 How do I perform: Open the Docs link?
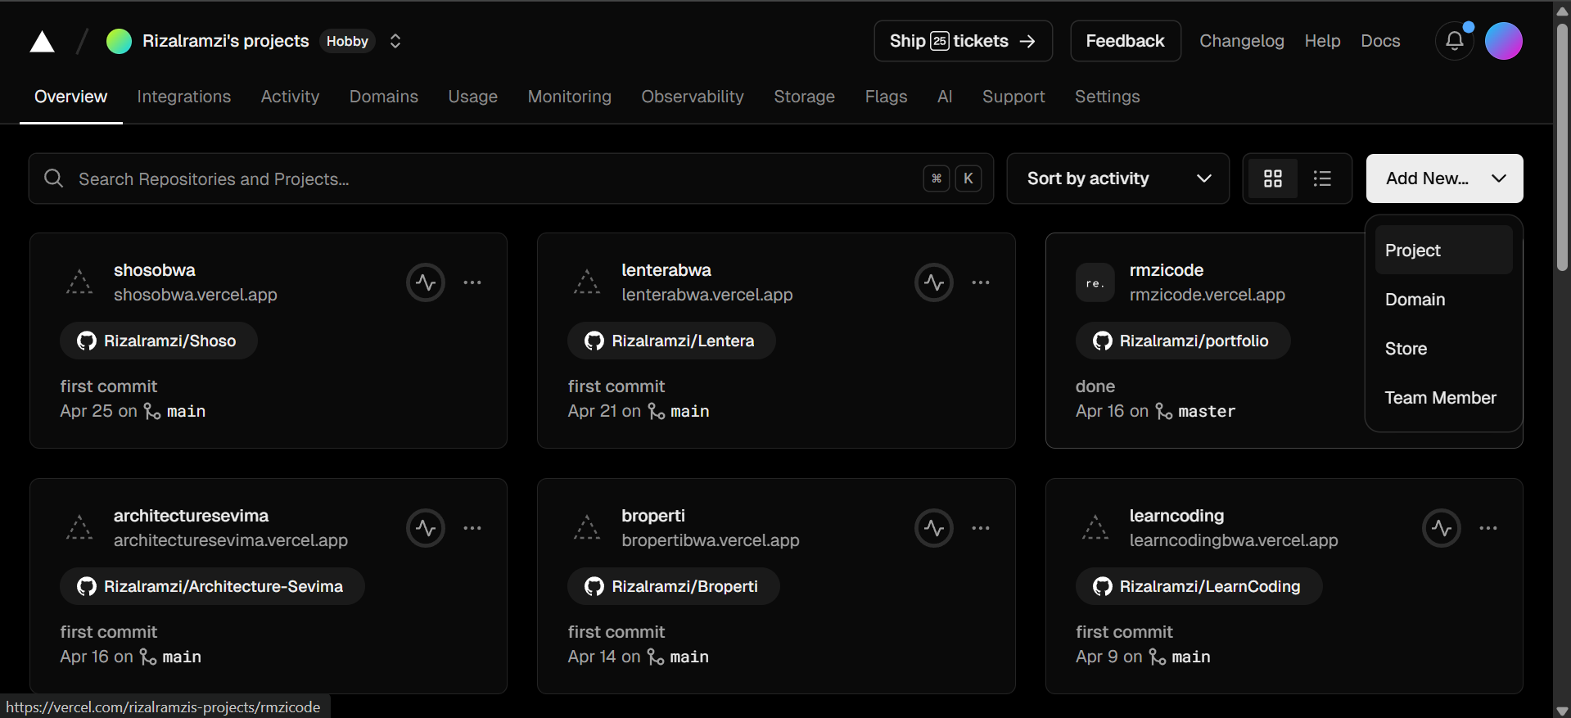pos(1381,41)
